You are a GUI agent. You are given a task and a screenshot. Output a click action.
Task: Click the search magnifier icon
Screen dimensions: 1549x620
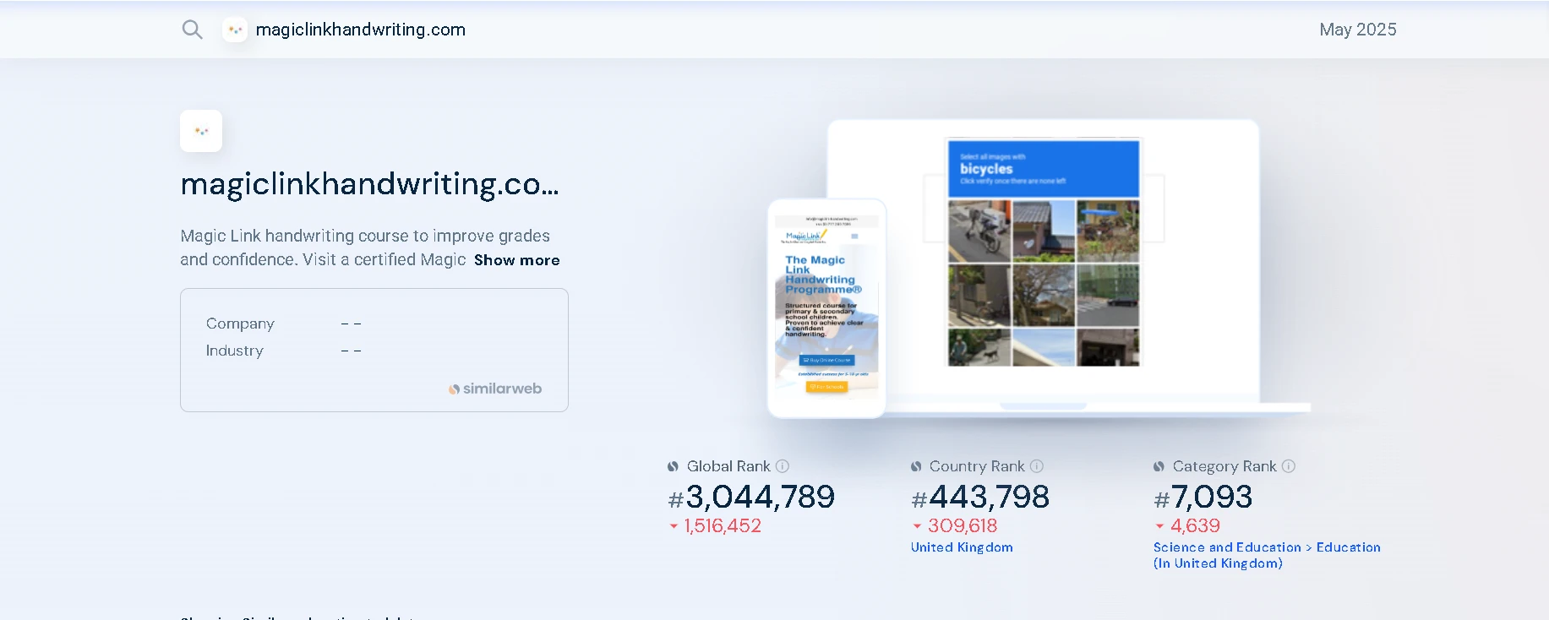coord(192,30)
